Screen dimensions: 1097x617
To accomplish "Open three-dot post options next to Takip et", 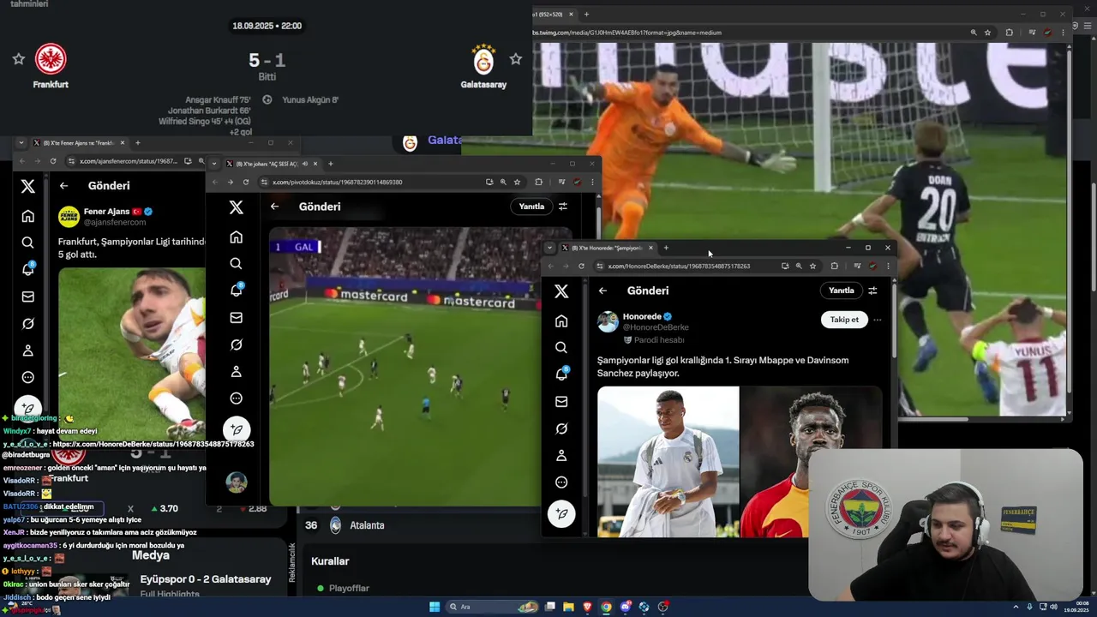I will [877, 320].
